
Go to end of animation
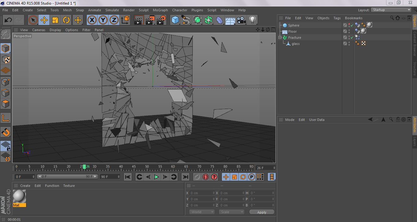(x=185, y=177)
